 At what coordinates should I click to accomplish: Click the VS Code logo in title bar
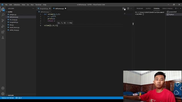pos(2,5)
